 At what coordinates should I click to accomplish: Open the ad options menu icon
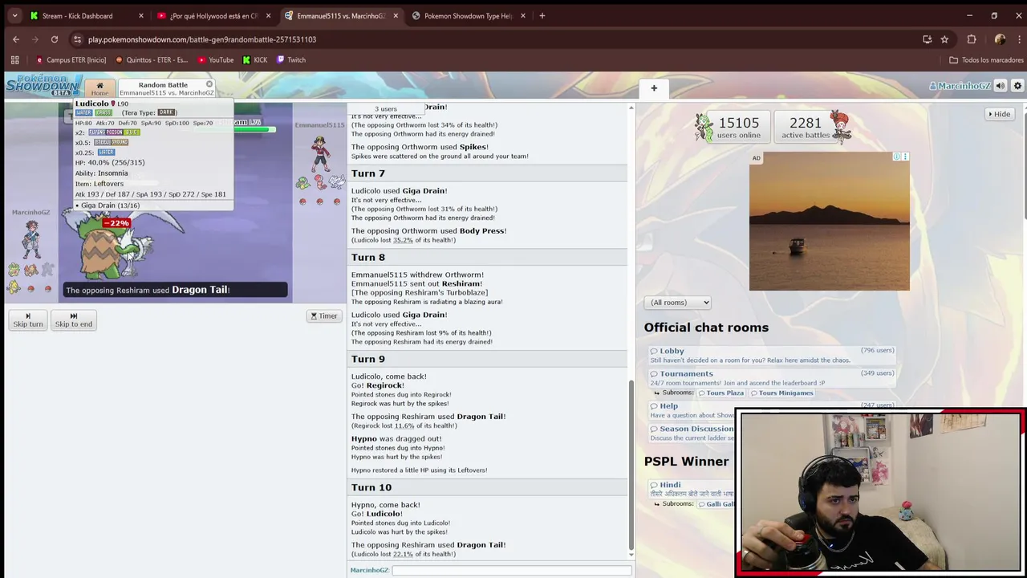click(906, 157)
